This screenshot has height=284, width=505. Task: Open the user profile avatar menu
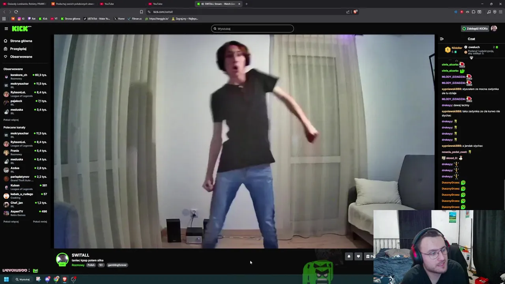coord(494,28)
